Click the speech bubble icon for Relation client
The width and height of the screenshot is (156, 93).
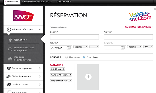pyautogui.click(x=9, y=91)
